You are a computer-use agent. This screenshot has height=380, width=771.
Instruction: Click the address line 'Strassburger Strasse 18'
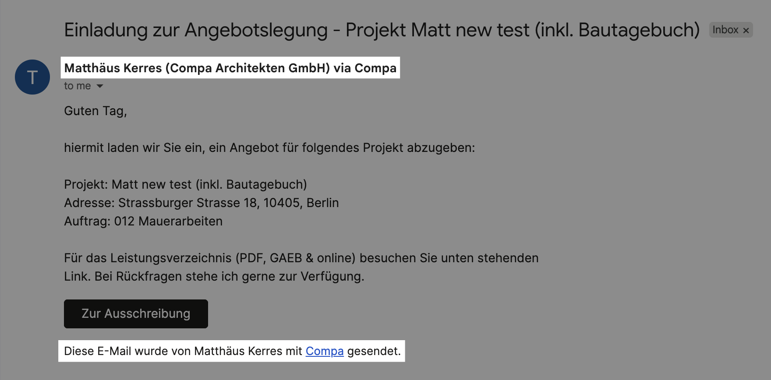(201, 203)
